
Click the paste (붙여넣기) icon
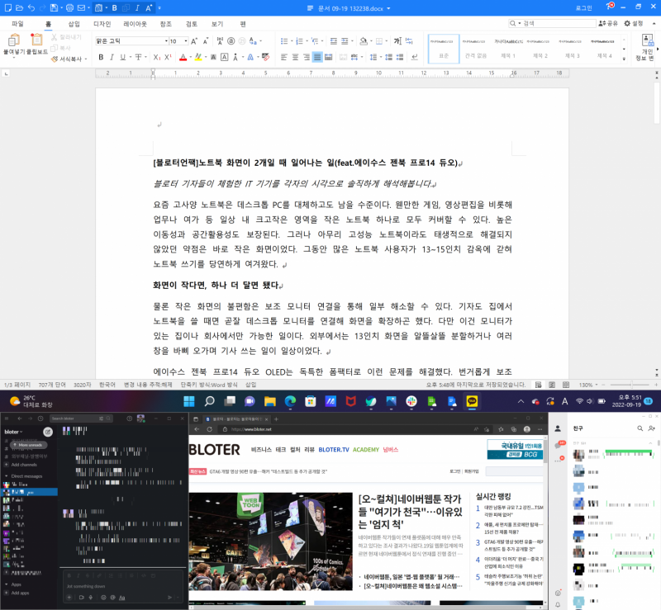(14, 41)
